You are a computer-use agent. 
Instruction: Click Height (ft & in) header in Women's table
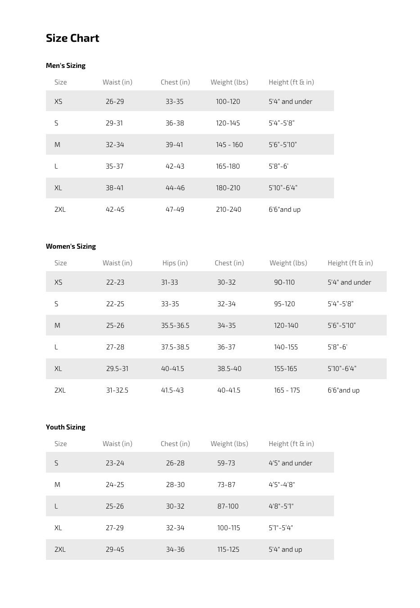(350, 263)
